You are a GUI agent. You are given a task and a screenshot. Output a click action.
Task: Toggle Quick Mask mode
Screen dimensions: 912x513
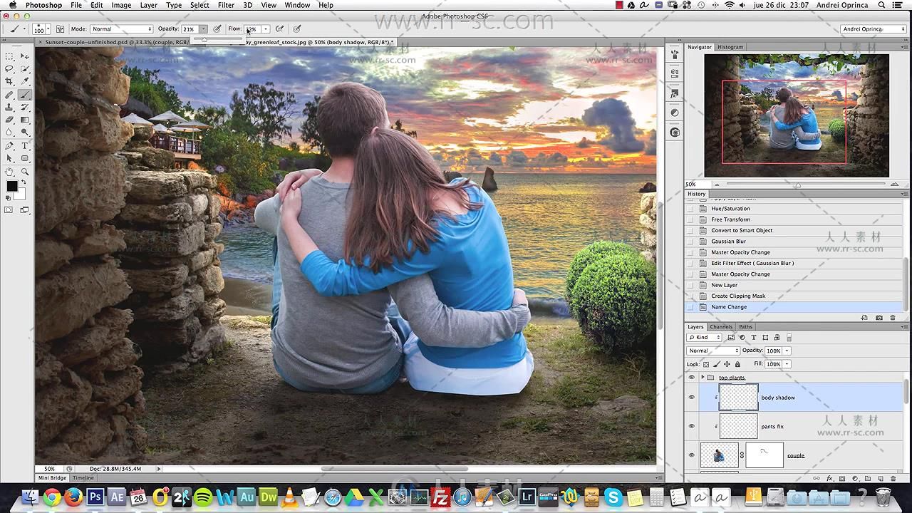[9, 209]
